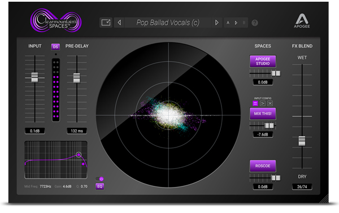Select the stereo input config icon

tap(255, 103)
